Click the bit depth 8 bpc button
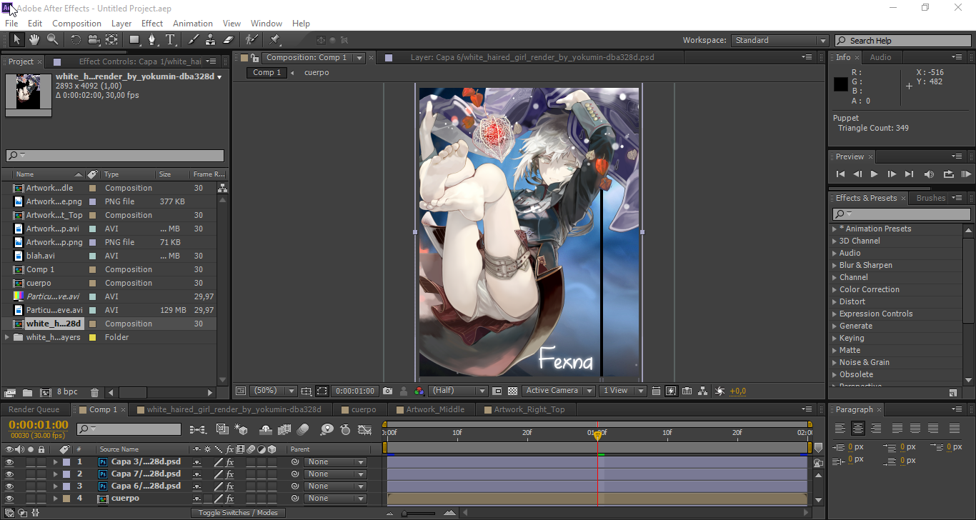The image size is (976, 520). coord(67,392)
